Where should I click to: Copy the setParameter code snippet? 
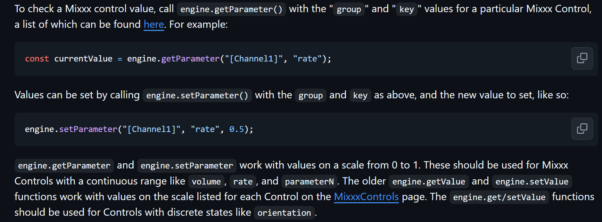point(582,129)
